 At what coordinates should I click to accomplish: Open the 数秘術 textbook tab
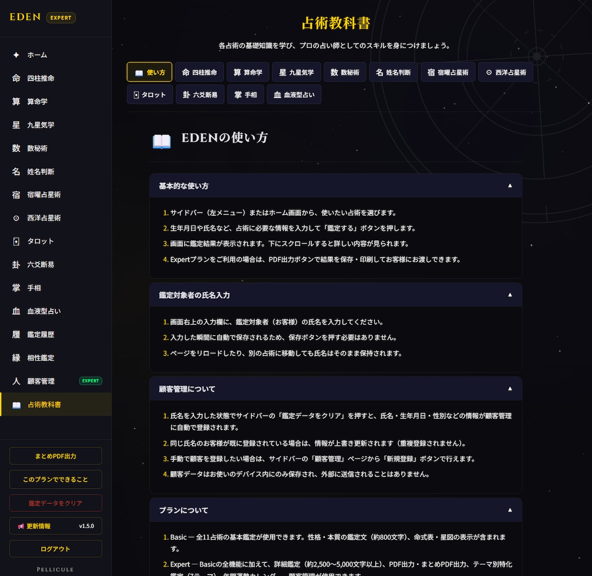click(x=345, y=72)
